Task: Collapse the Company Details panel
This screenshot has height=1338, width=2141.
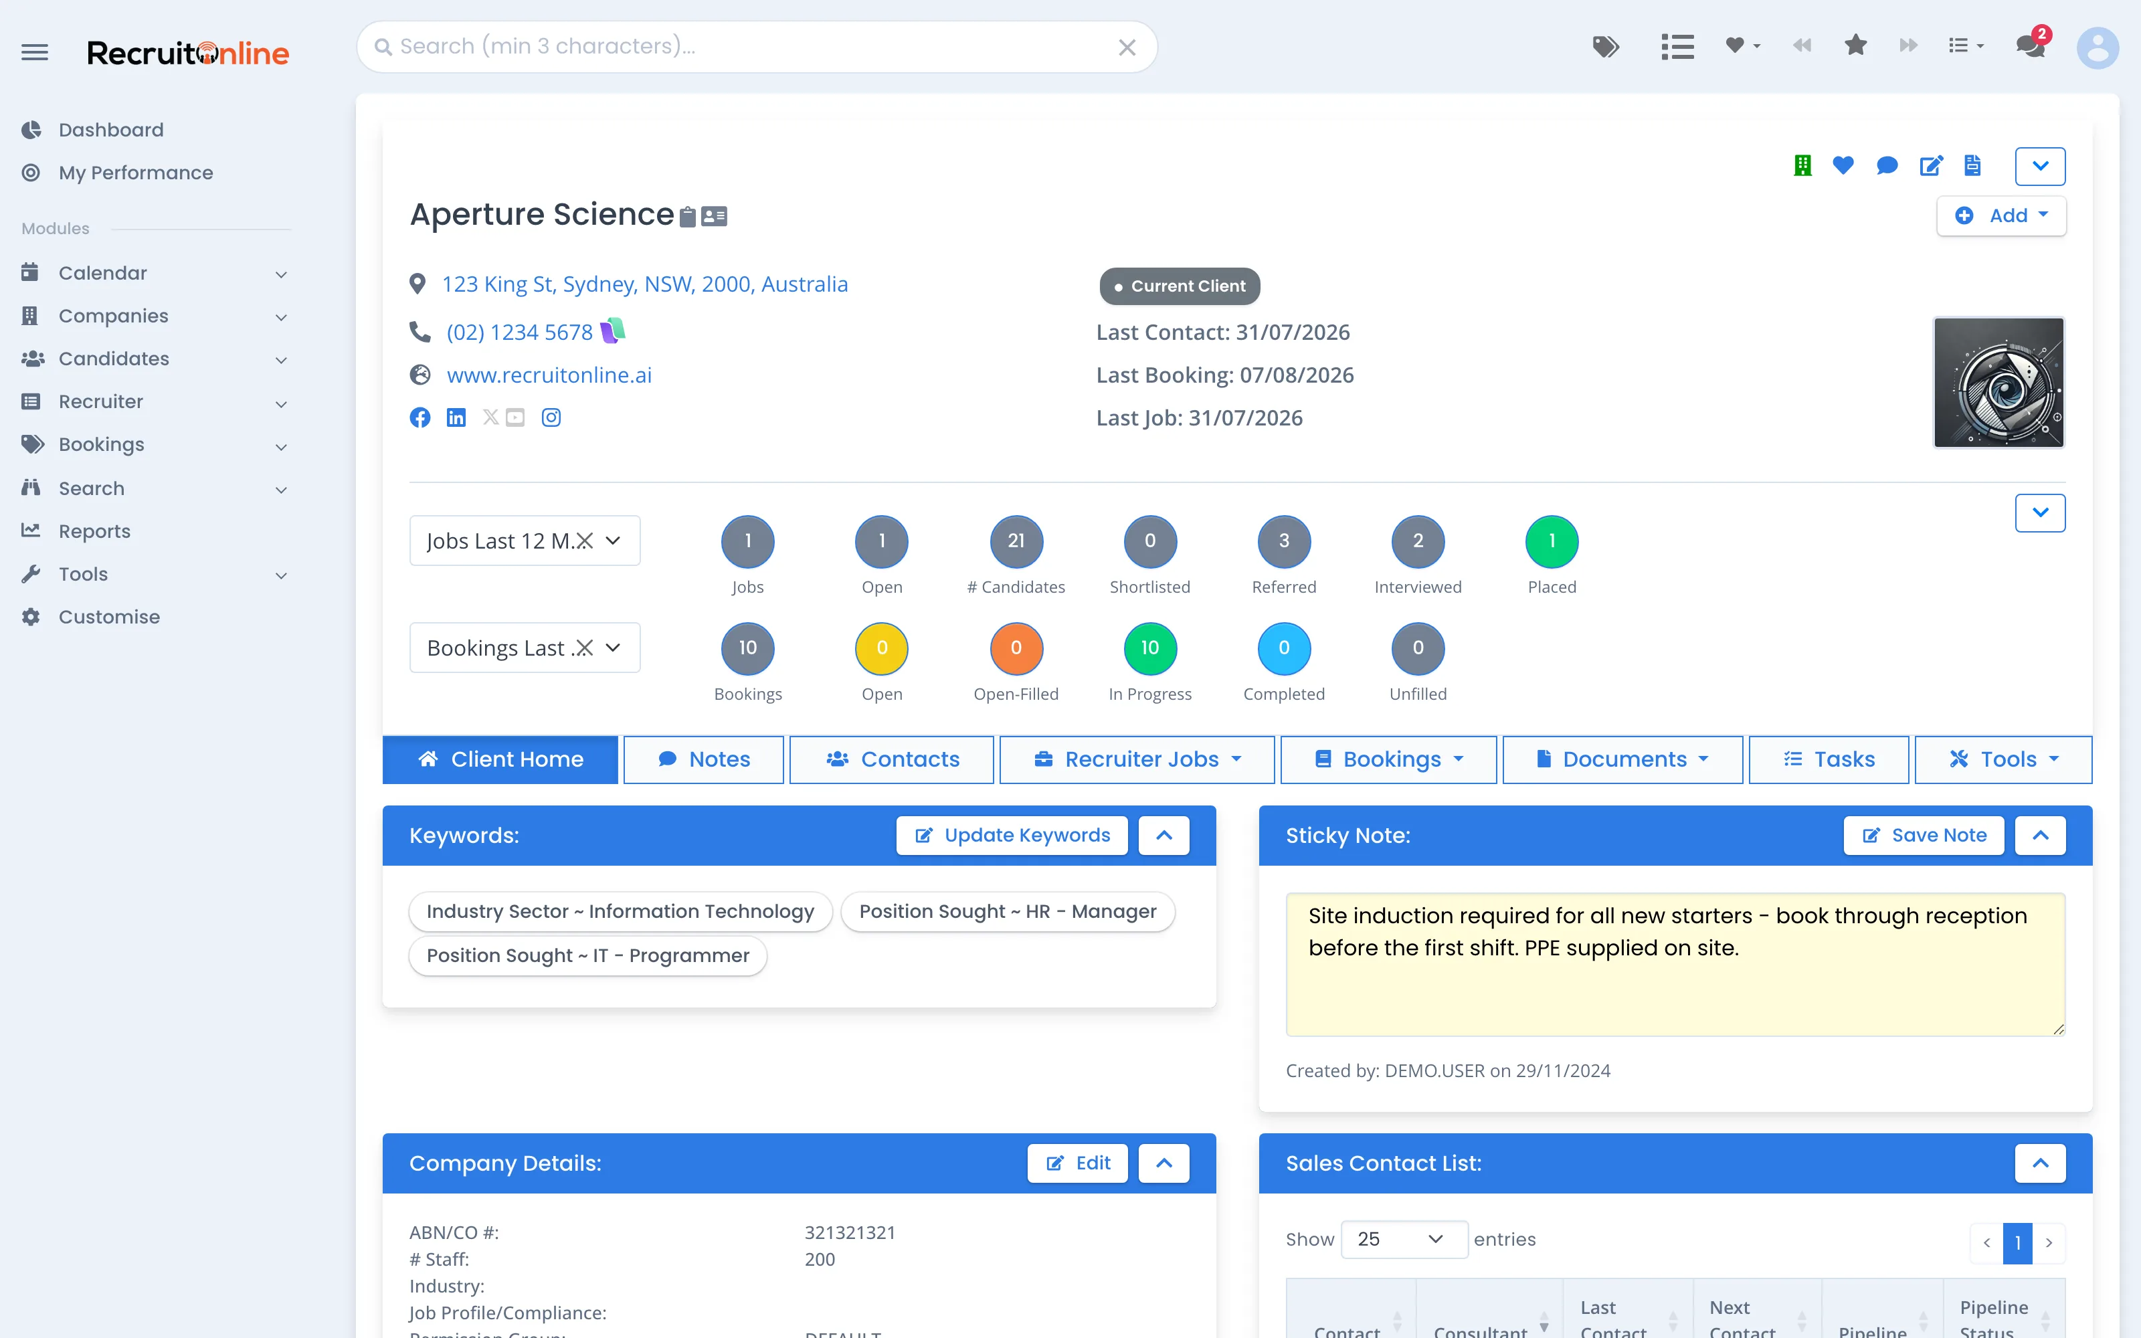Action: pos(1163,1163)
